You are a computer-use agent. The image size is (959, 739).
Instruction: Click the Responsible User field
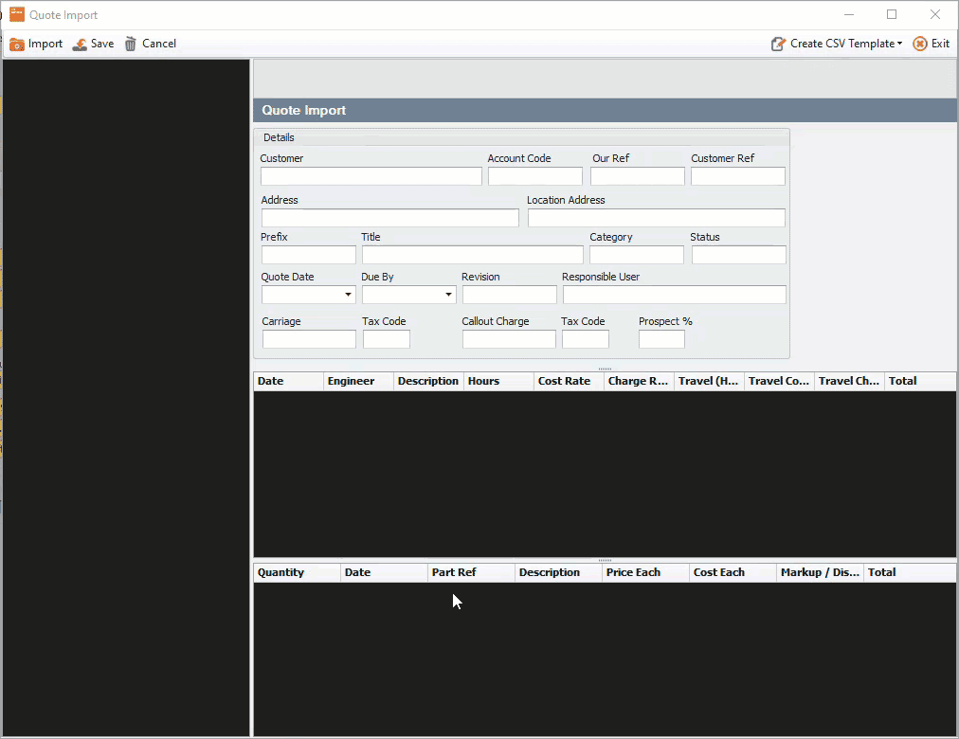pyautogui.click(x=675, y=295)
